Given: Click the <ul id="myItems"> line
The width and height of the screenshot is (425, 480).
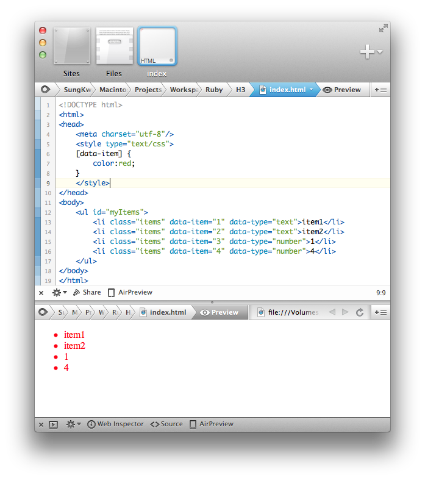Looking at the screenshot, I should (x=112, y=212).
